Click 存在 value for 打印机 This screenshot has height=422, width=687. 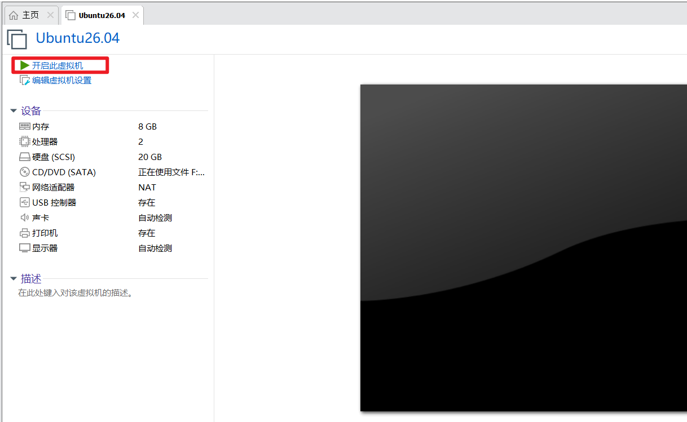tap(147, 233)
